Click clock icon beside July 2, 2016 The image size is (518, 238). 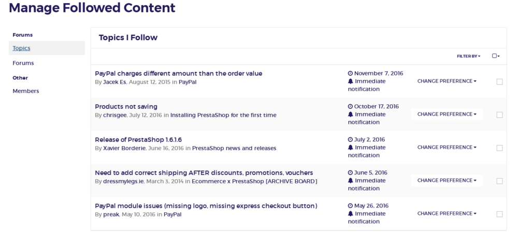coord(350,139)
